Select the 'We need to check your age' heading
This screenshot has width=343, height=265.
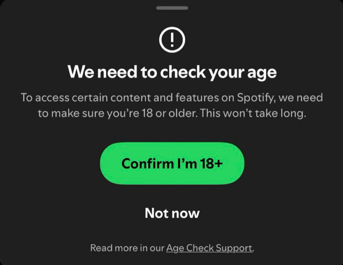coord(172,72)
